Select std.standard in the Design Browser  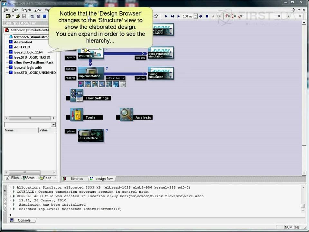[23, 42]
